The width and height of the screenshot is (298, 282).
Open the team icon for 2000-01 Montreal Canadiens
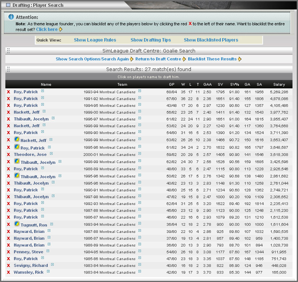pos(139,154)
